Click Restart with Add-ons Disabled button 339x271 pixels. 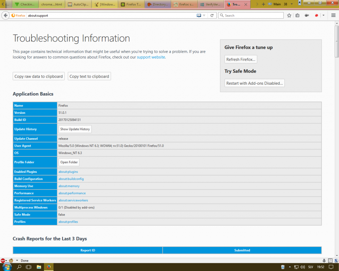click(254, 83)
